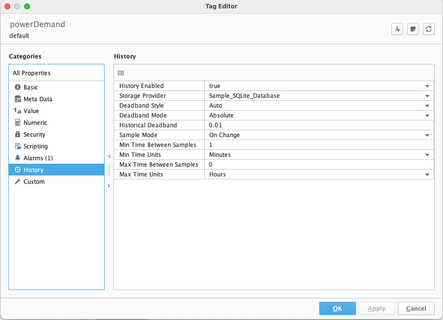Show All Properties in categories list

(31, 73)
